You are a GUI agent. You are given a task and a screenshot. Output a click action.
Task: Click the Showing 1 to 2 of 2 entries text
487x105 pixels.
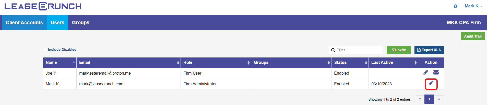pyautogui.click(x=389, y=99)
